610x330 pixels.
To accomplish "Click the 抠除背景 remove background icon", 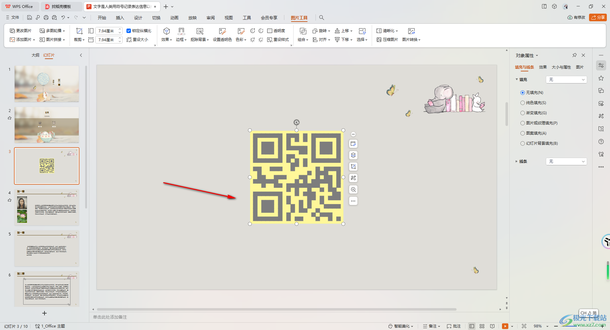I will point(200,31).
